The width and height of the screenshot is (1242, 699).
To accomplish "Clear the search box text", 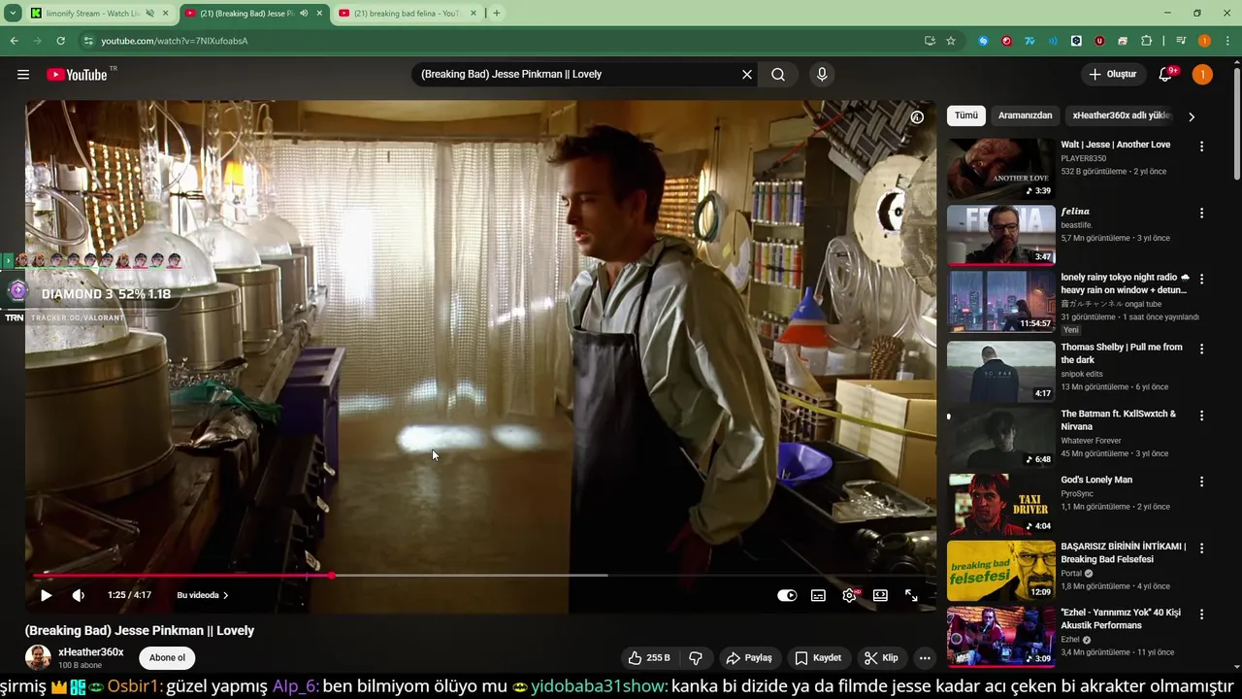I will coord(747,75).
